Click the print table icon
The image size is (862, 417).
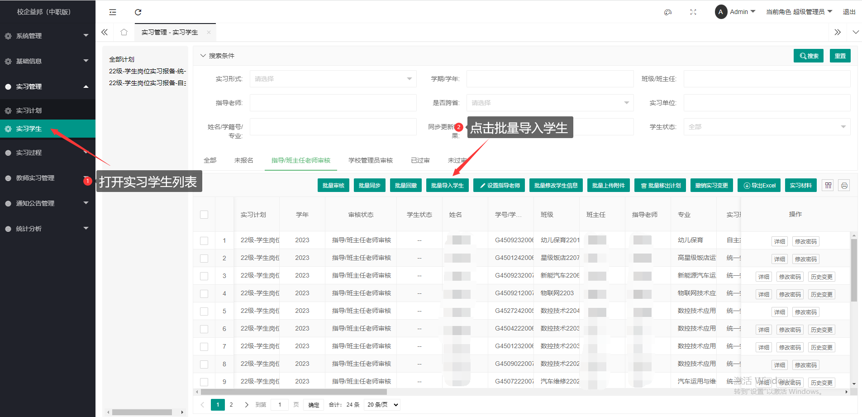(x=843, y=185)
